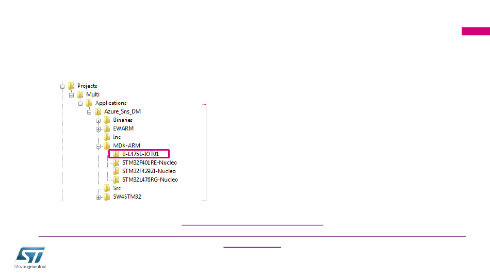Click the Src folder icon
Screen dimensions: 490x276
pos(107,188)
